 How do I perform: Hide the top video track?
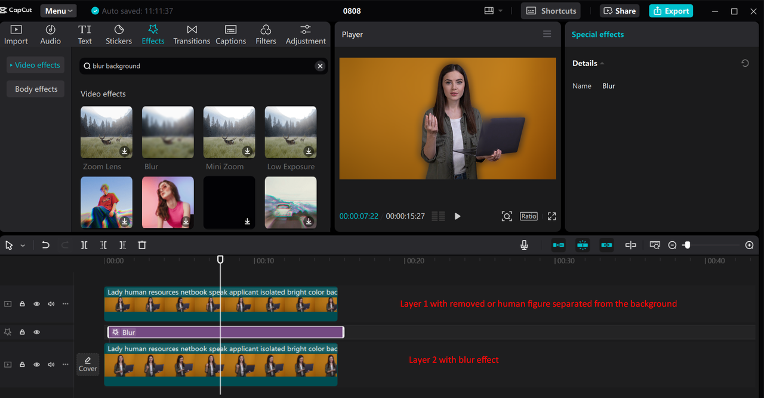pos(36,304)
